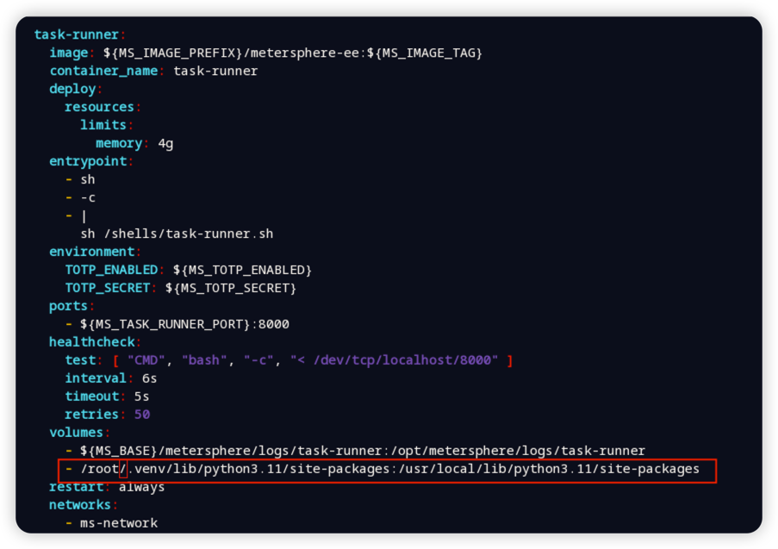The width and height of the screenshot is (778, 549).
Task: Click the 'volumes' key
Action: click(77, 433)
